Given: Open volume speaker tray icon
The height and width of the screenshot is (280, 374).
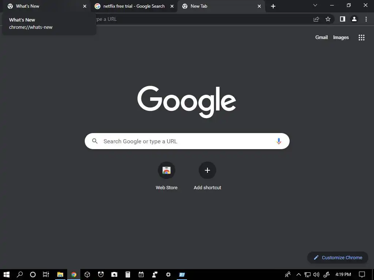Looking at the screenshot, I should [316, 275].
